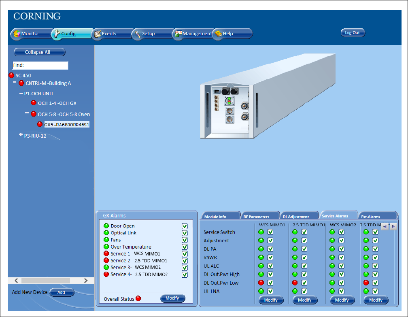Click Door Open green status indicator
This screenshot has height=317, width=408.
[106, 226]
